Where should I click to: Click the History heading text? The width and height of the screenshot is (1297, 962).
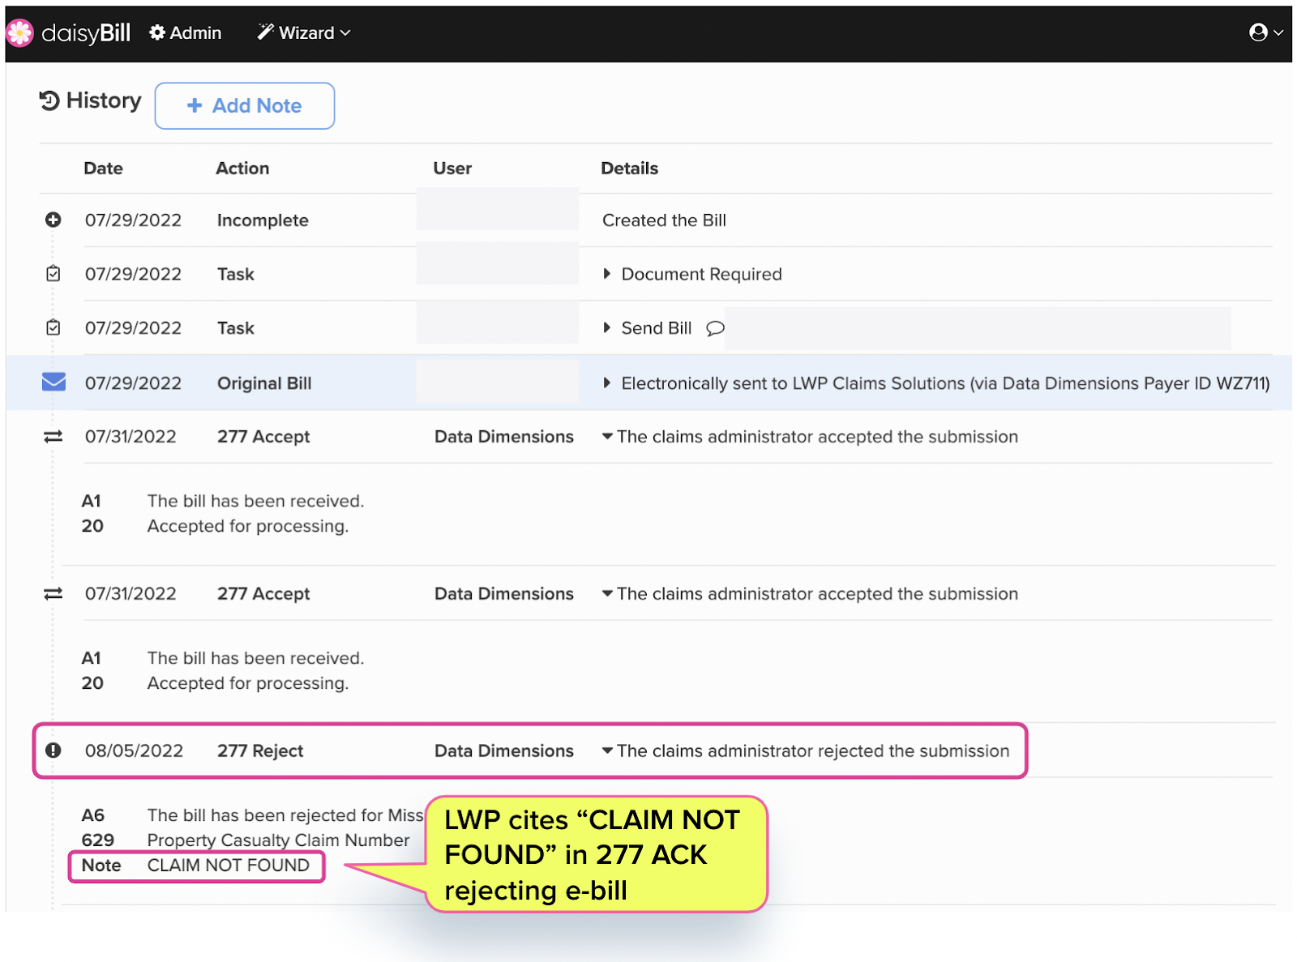coord(104,100)
